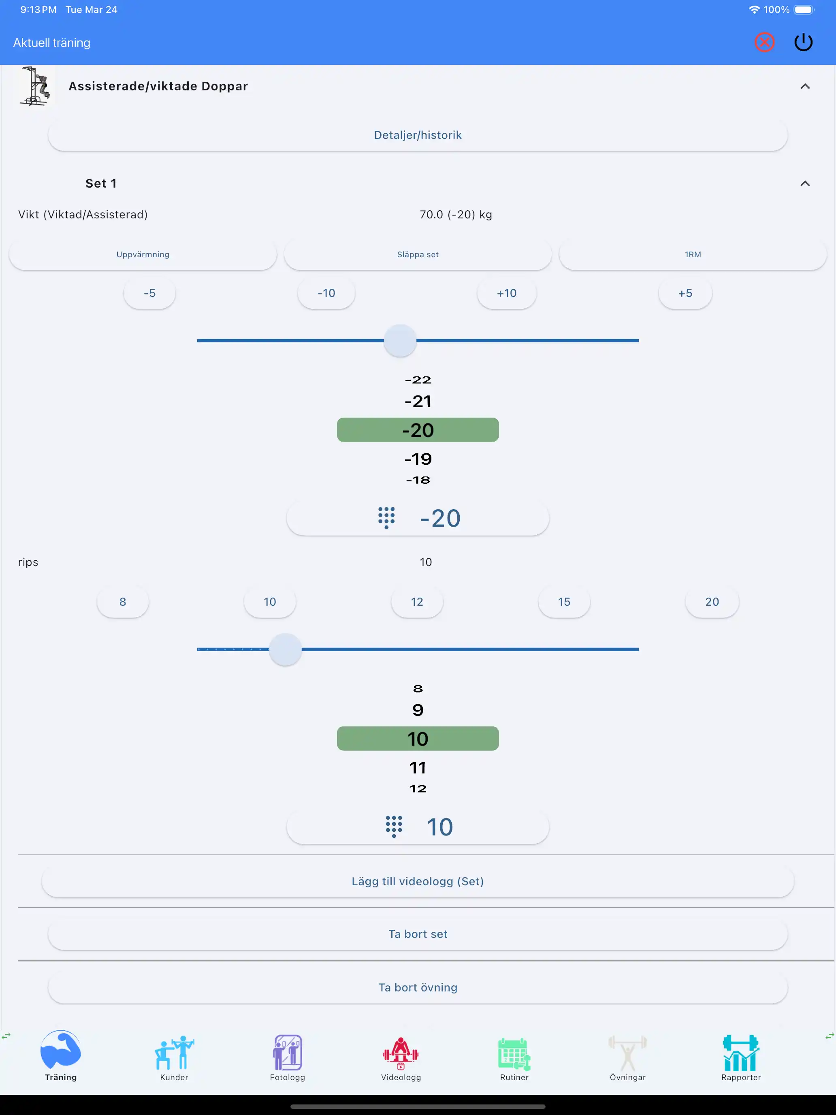Toggle Uppvärmning set type
Image resolution: width=836 pixels, height=1115 pixels.
[x=143, y=254]
